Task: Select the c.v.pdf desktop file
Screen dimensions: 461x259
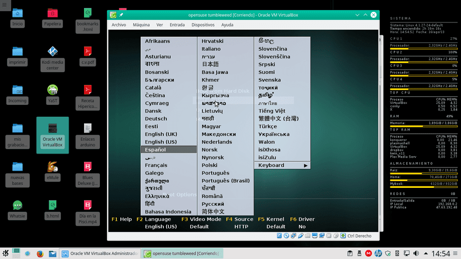Action: (88, 56)
